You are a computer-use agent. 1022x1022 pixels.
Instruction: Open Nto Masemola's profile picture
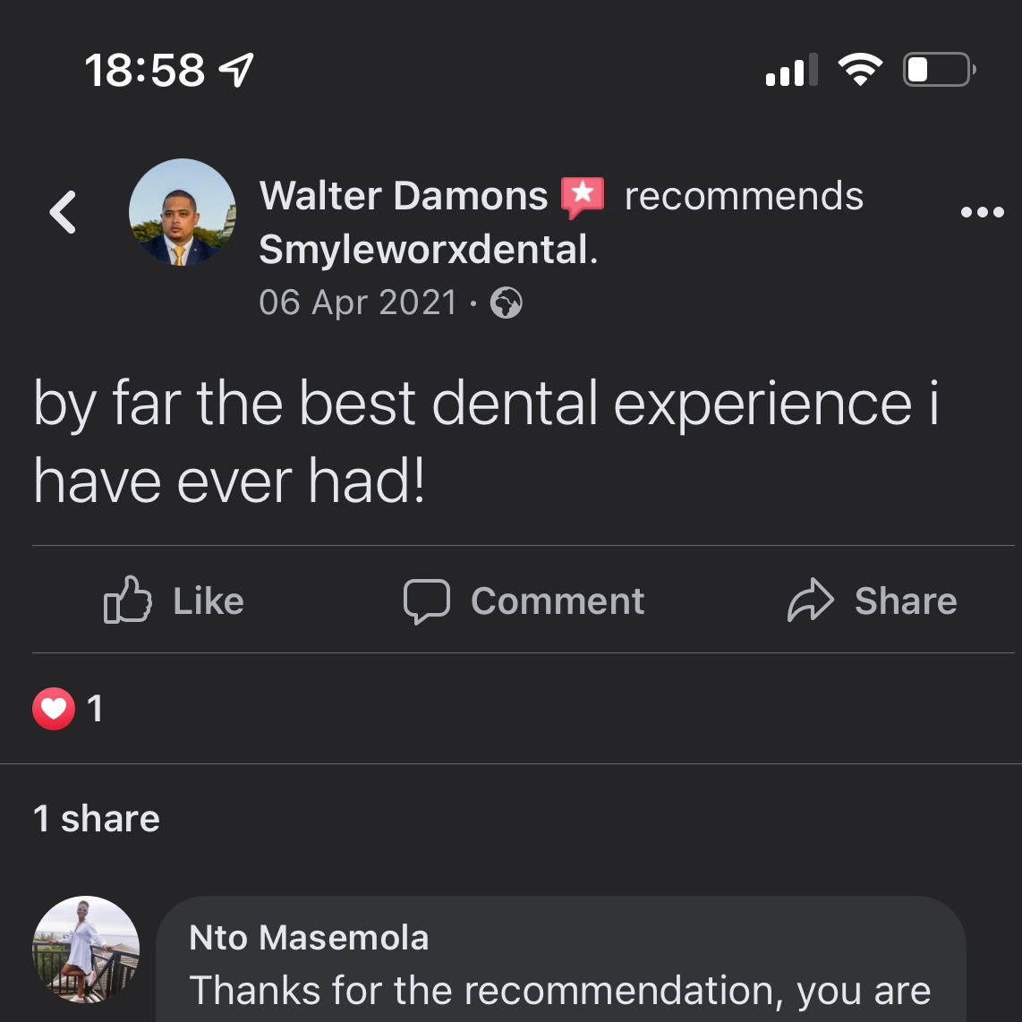86,949
